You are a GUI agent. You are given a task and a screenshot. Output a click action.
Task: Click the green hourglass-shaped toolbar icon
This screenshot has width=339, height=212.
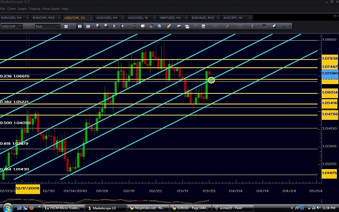135,26
